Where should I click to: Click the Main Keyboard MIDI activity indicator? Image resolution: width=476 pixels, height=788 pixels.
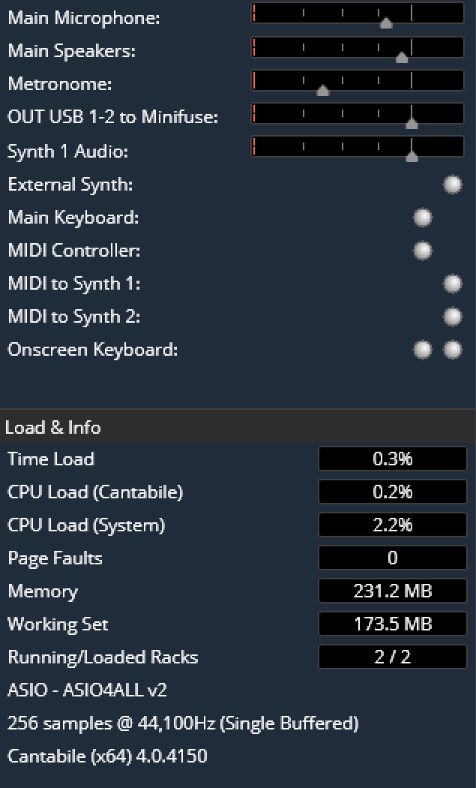[x=423, y=218]
